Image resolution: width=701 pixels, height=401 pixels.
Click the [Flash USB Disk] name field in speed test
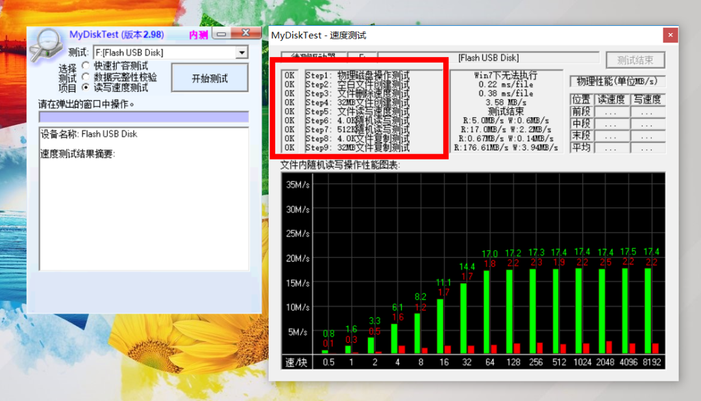point(488,58)
